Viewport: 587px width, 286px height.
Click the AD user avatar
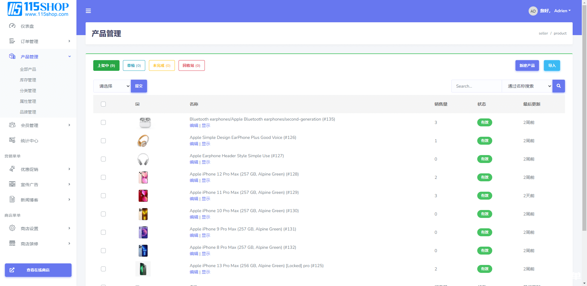pos(533,11)
